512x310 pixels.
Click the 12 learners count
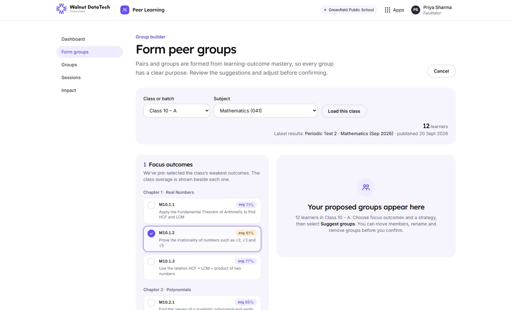point(435,126)
